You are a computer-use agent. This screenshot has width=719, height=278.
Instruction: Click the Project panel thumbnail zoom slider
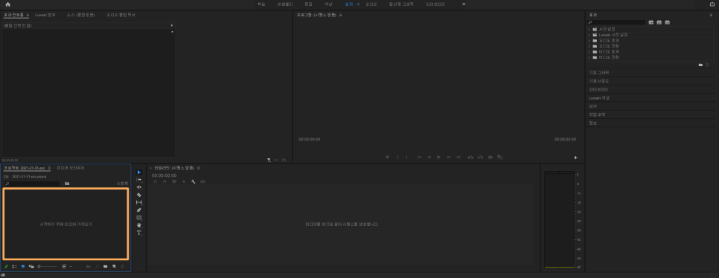pyautogui.click(x=47, y=266)
